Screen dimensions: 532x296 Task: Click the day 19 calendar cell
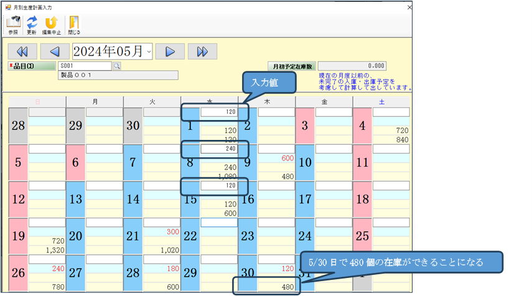(18, 236)
